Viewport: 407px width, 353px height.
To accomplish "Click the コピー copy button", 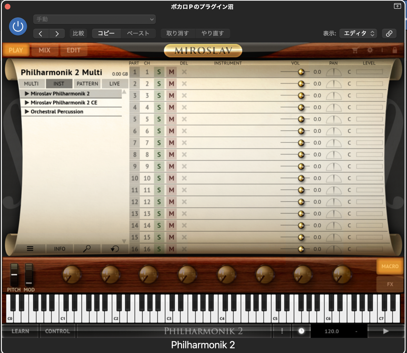I will click(106, 33).
